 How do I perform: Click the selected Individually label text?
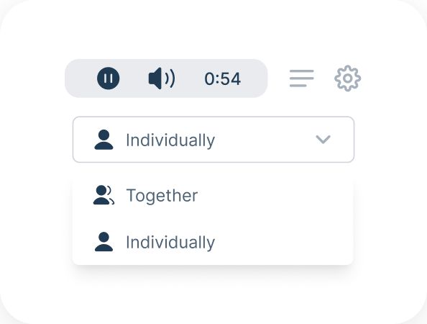[170, 140]
